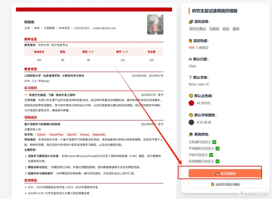272x199 pixels.
Task: Click the party icon beside 其他特性
Action: click(x=191, y=134)
